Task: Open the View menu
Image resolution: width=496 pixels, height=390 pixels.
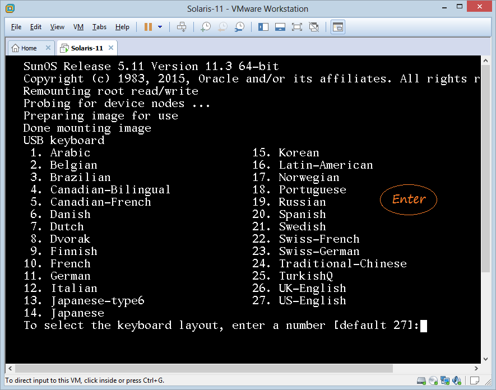Action: coord(57,27)
